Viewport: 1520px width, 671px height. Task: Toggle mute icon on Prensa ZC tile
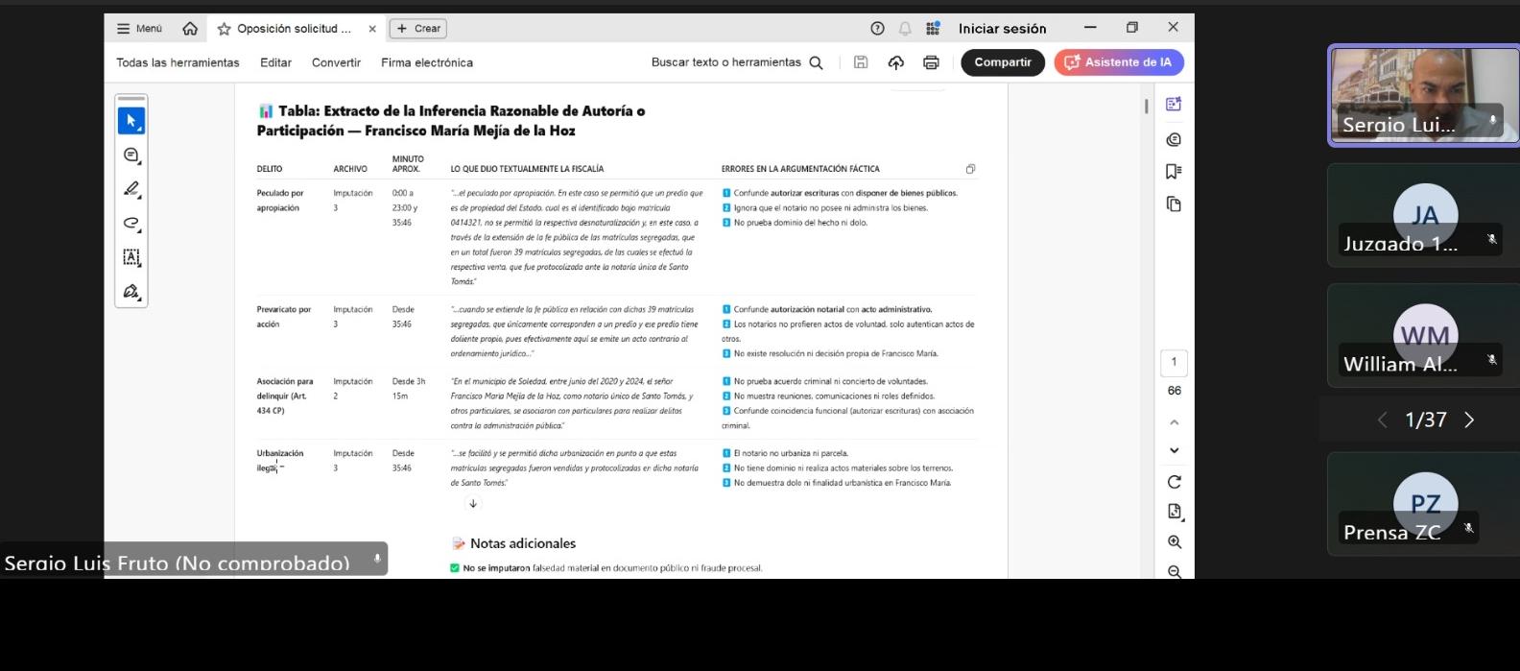(x=1468, y=528)
